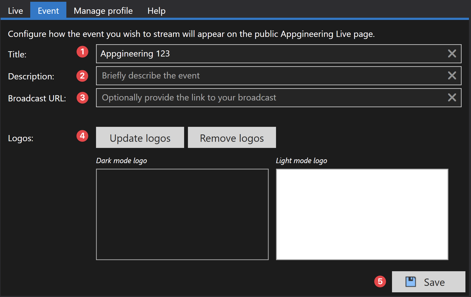
Task: Click the floppy disk Save icon
Action: coord(411,282)
